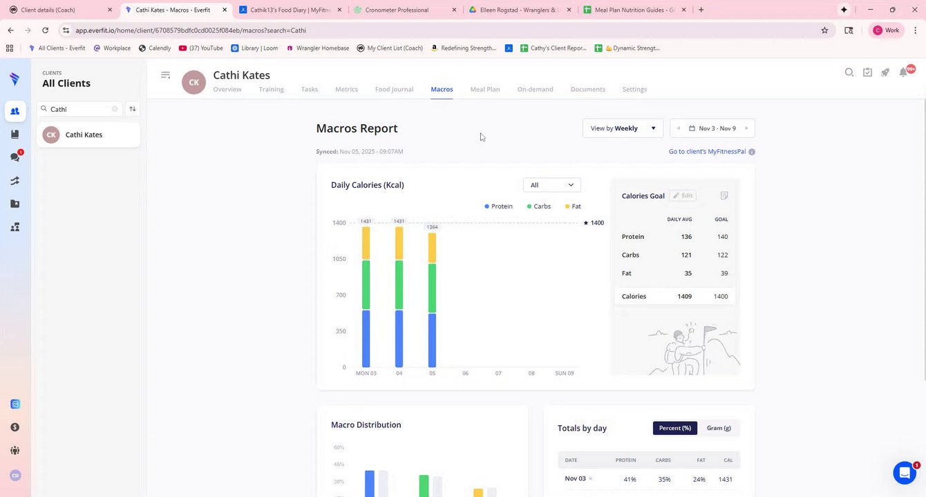The image size is (926, 497).
Task: Open the rocket icon in header
Action: click(885, 72)
